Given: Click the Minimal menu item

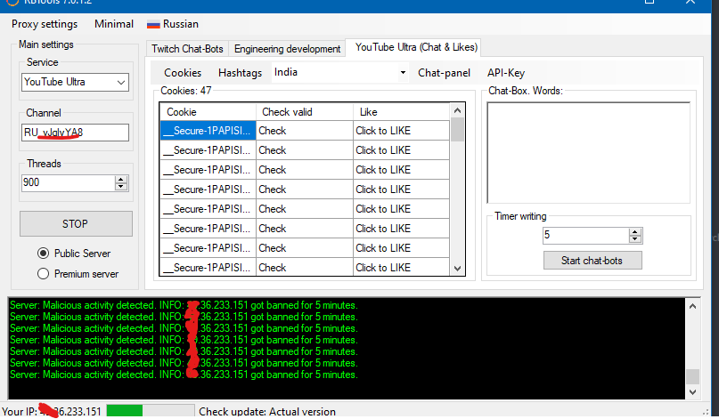Looking at the screenshot, I should (x=113, y=24).
